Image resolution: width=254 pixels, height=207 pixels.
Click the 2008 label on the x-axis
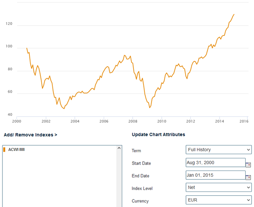point(133,121)
